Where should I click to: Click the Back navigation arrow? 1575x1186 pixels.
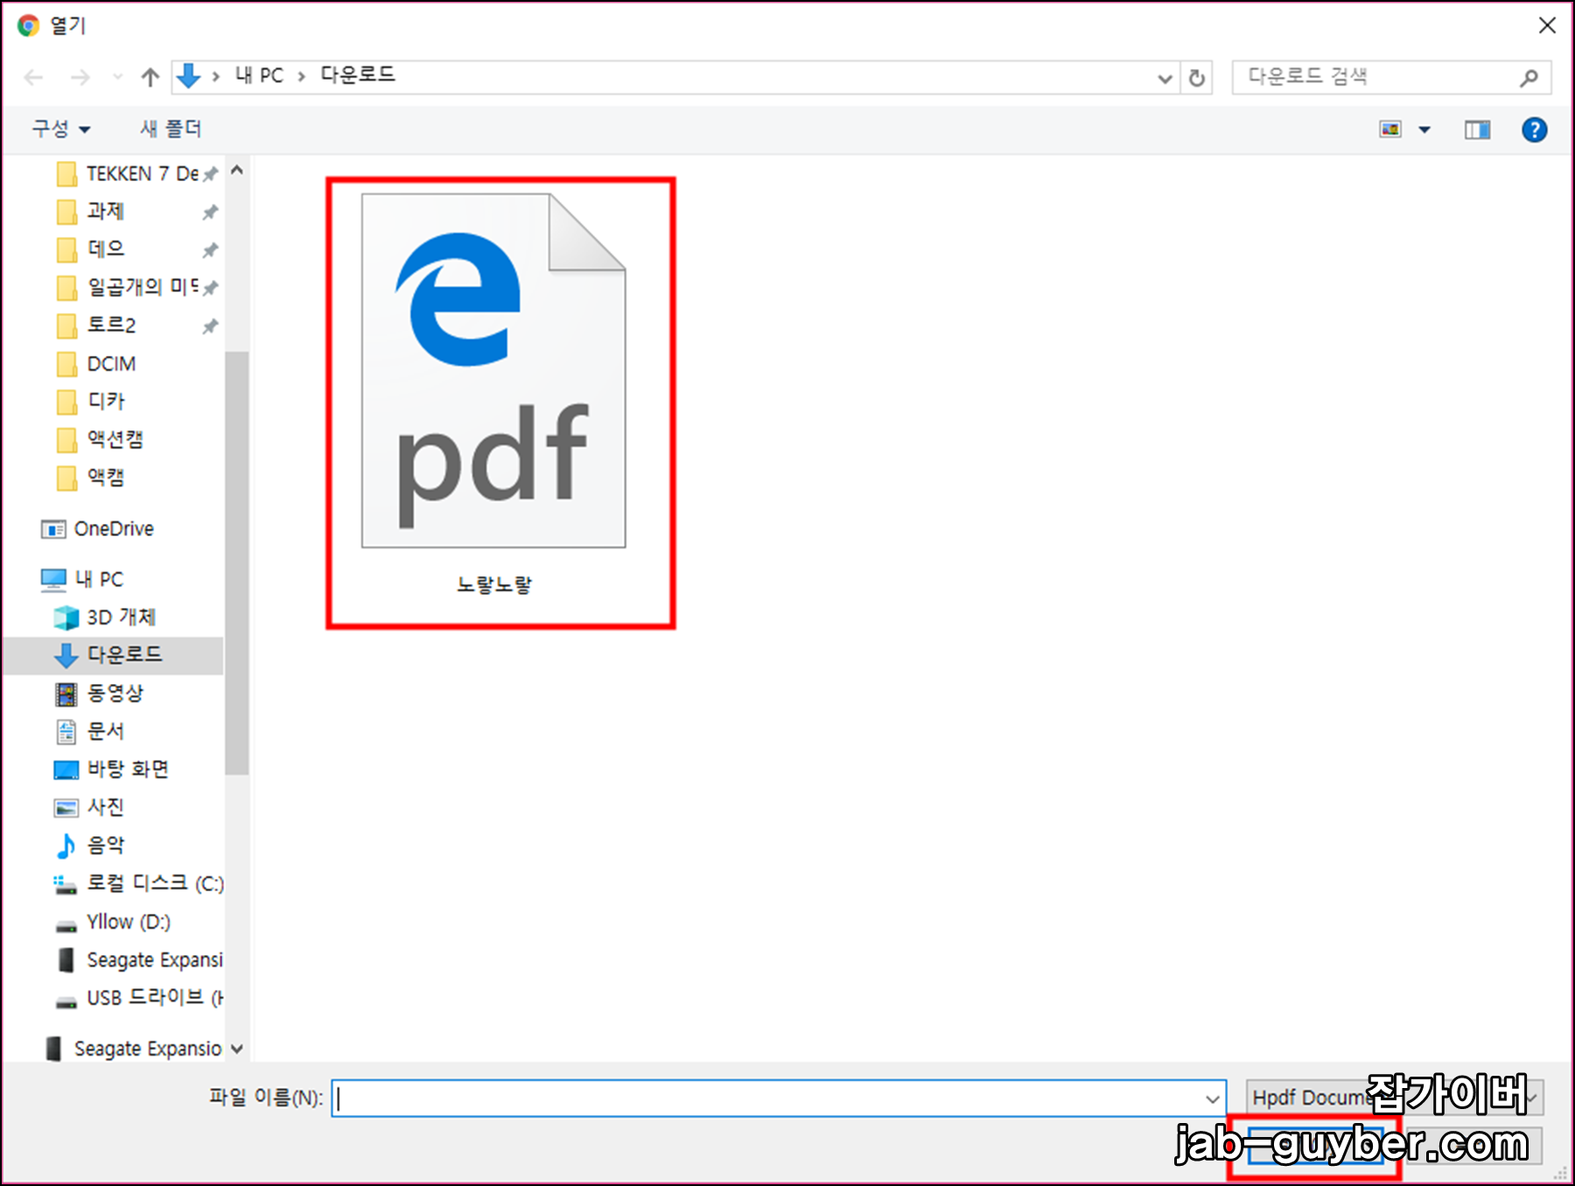click(x=34, y=78)
